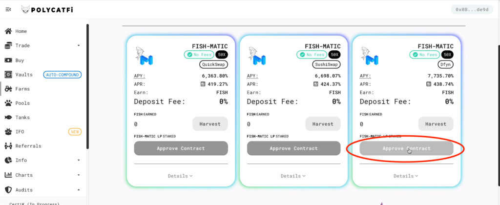This screenshot has height=205, width=500.
Task: Click the PolyCatFi cat logo
Action: 25,10
